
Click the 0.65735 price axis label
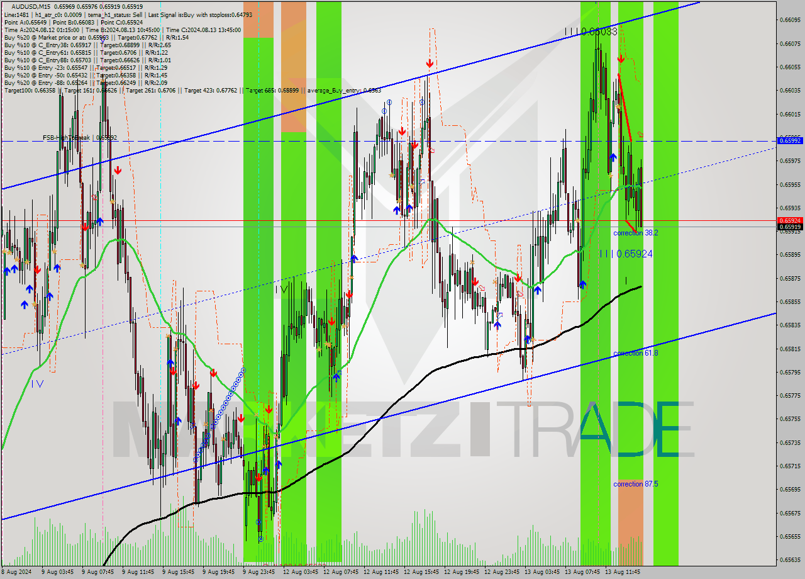coord(791,442)
